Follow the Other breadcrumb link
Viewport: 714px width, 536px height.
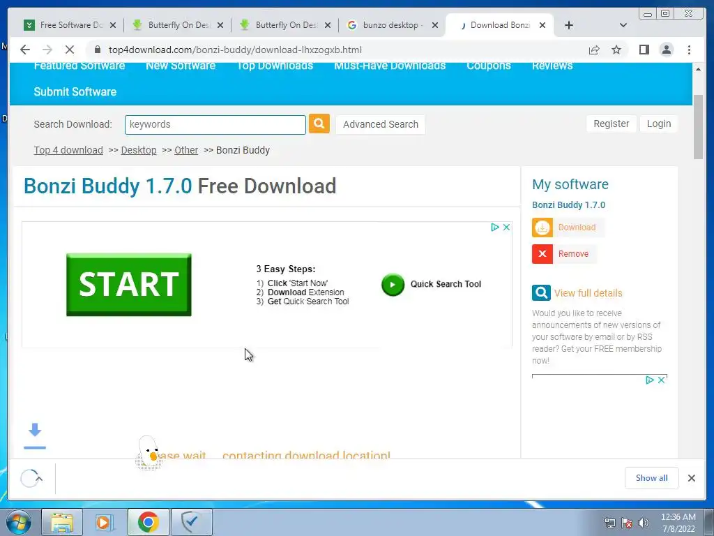(x=186, y=150)
